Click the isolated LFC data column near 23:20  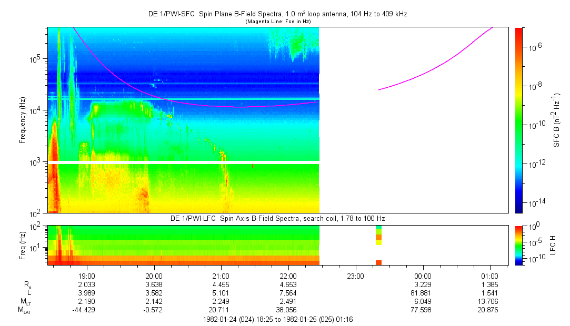pyautogui.click(x=378, y=246)
